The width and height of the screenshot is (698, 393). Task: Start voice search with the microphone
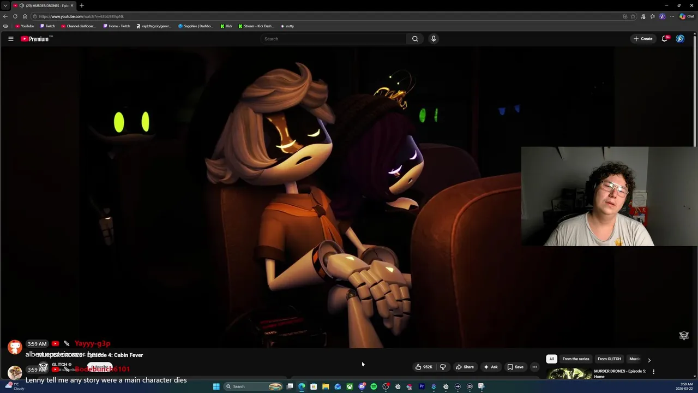coord(434,39)
